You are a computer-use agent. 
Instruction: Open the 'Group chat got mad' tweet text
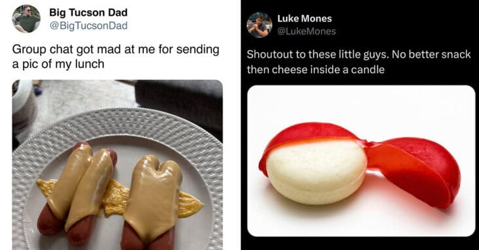tap(116, 57)
